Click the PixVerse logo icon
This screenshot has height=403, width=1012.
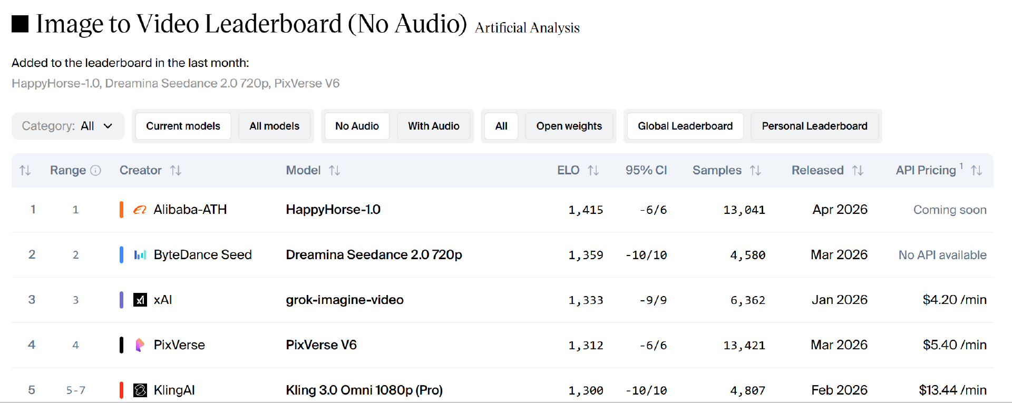tap(140, 345)
